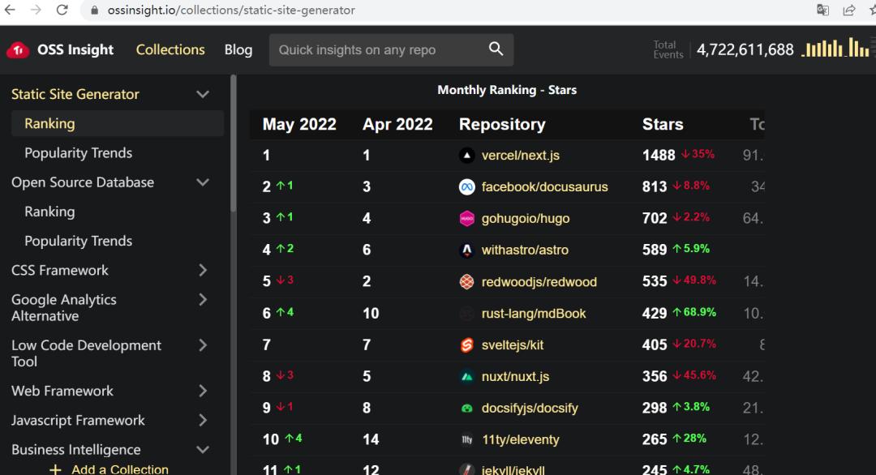Click the Repository column header
876x475 pixels.
point(502,124)
